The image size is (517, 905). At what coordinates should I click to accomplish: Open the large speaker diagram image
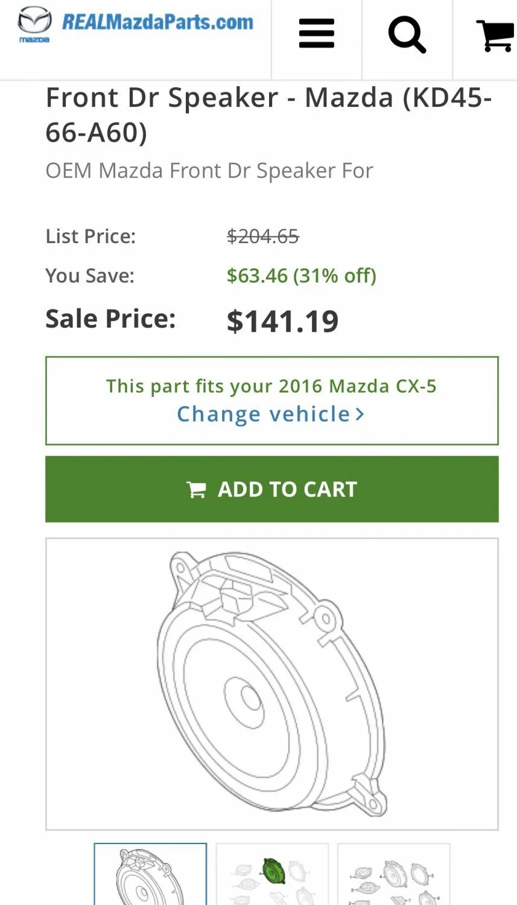click(272, 684)
